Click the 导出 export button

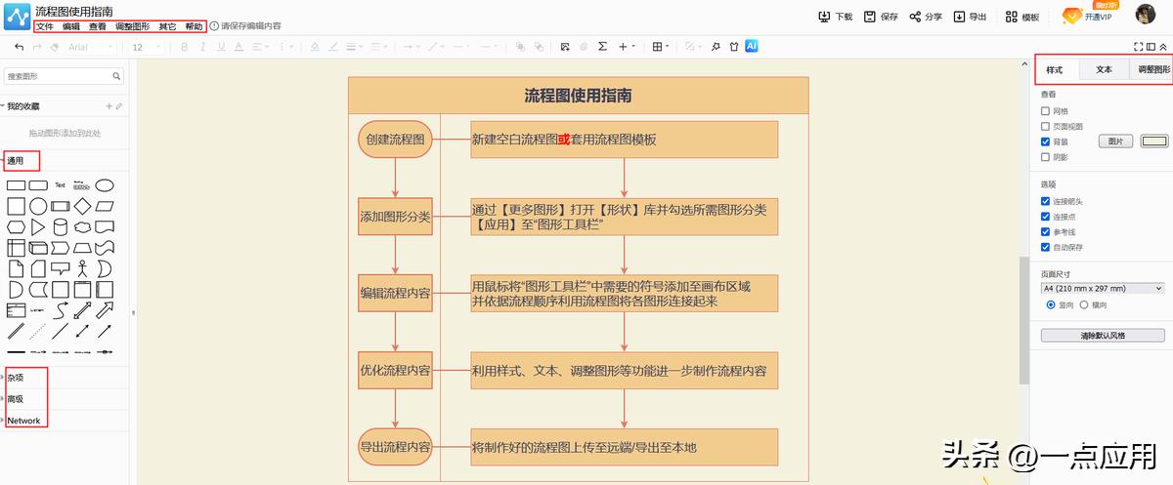tap(972, 17)
